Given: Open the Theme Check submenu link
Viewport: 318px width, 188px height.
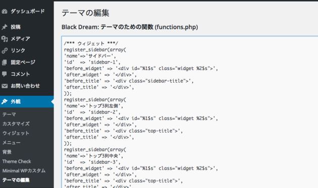Looking at the screenshot, I should pyautogui.click(x=17, y=161).
